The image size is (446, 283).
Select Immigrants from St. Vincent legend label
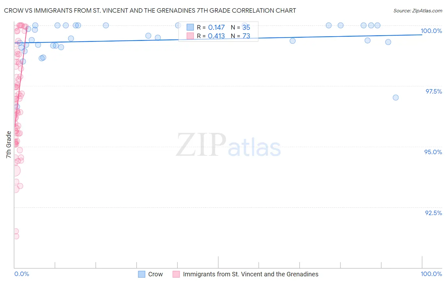tap(251, 274)
